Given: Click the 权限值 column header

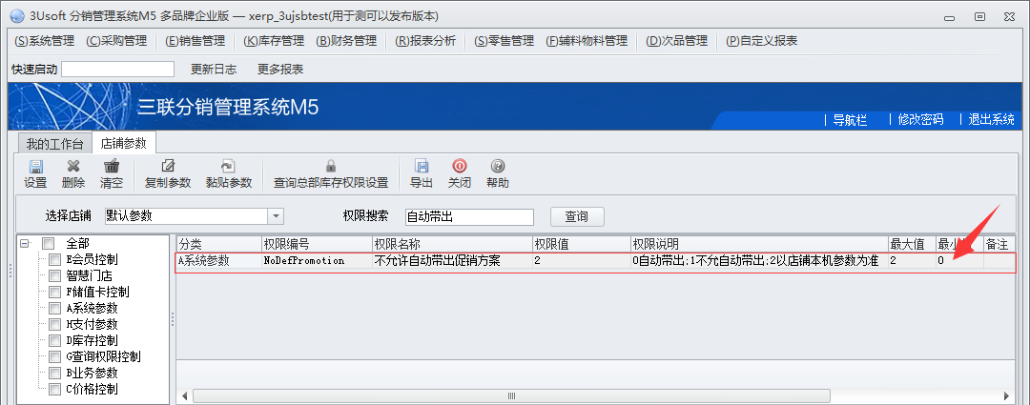Looking at the screenshot, I should pos(581,244).
